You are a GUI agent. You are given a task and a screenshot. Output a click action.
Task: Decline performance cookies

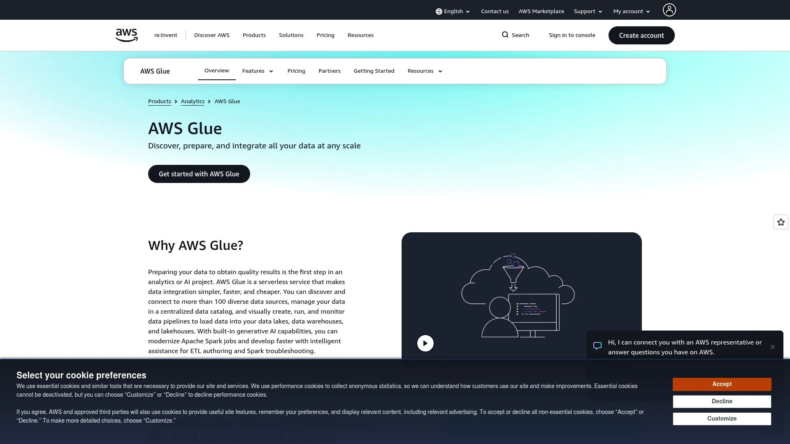[x=722, y=401]
